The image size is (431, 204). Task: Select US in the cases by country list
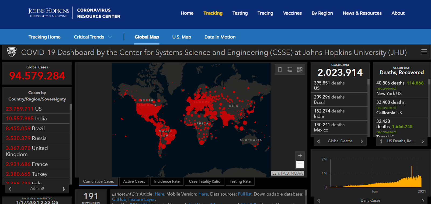click(36, 109)
